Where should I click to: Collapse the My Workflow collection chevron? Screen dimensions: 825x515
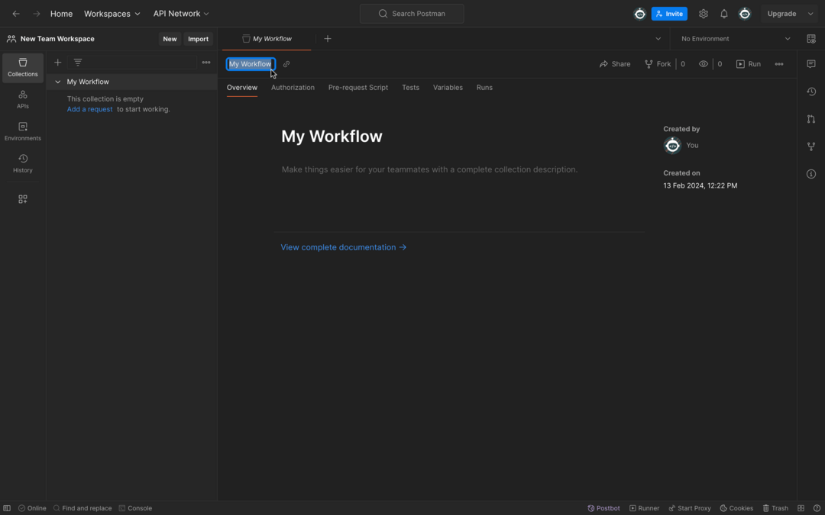58,82
